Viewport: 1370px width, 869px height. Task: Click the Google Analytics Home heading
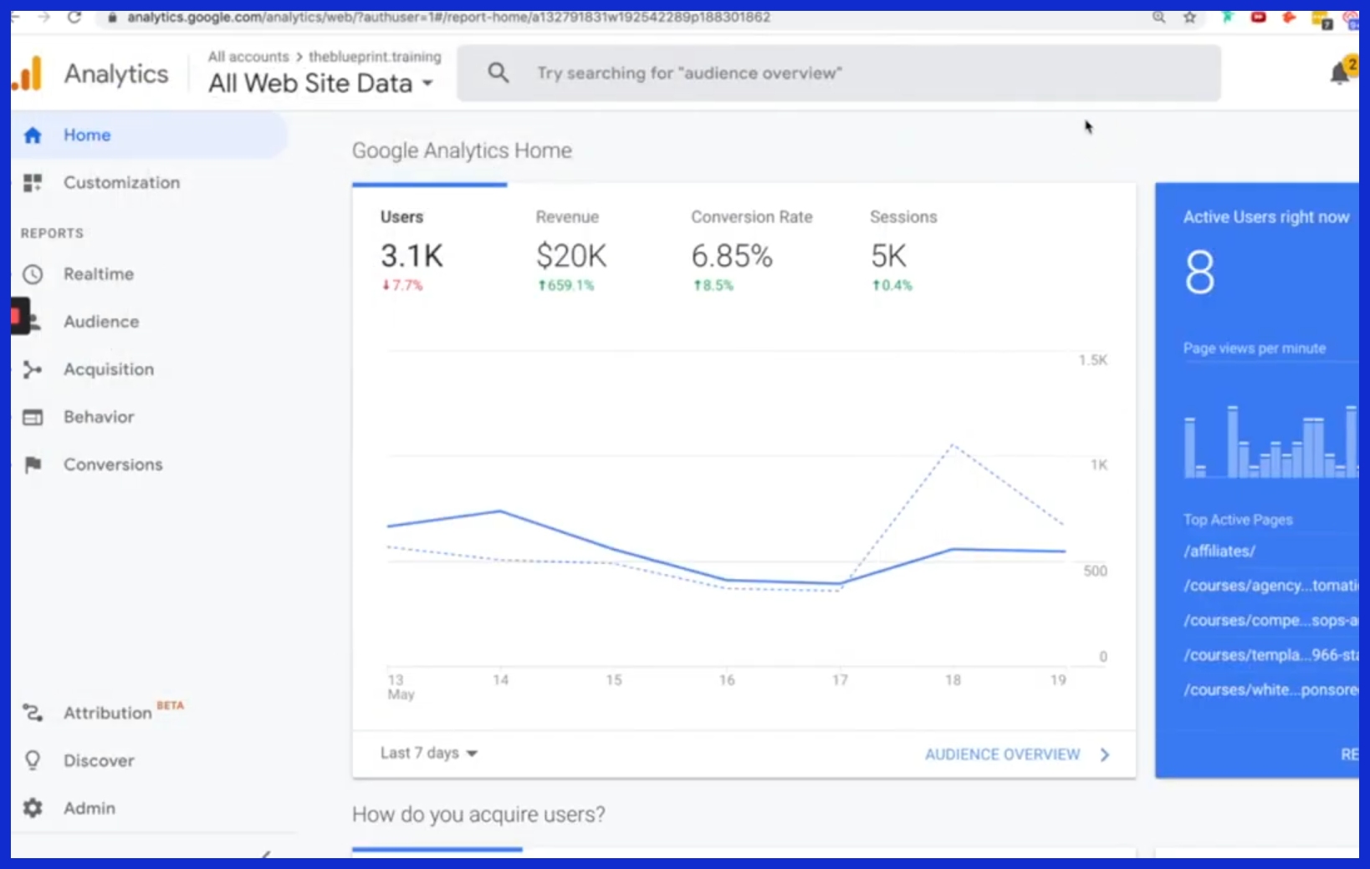462,151
